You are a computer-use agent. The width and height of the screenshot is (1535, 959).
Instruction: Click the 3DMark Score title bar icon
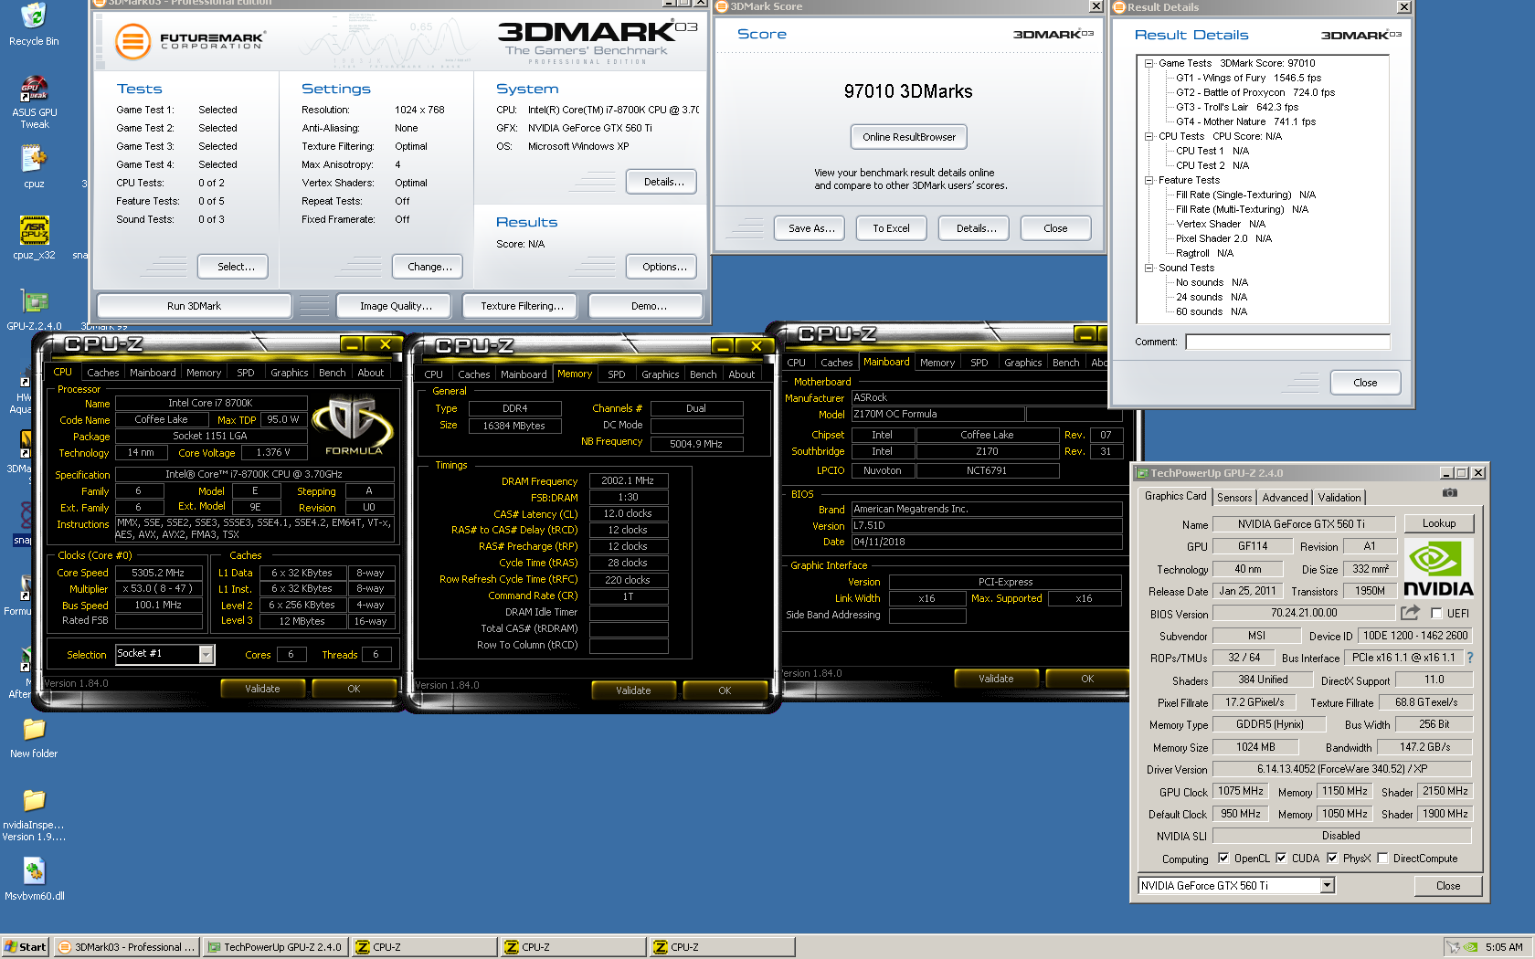coord(722,6)
